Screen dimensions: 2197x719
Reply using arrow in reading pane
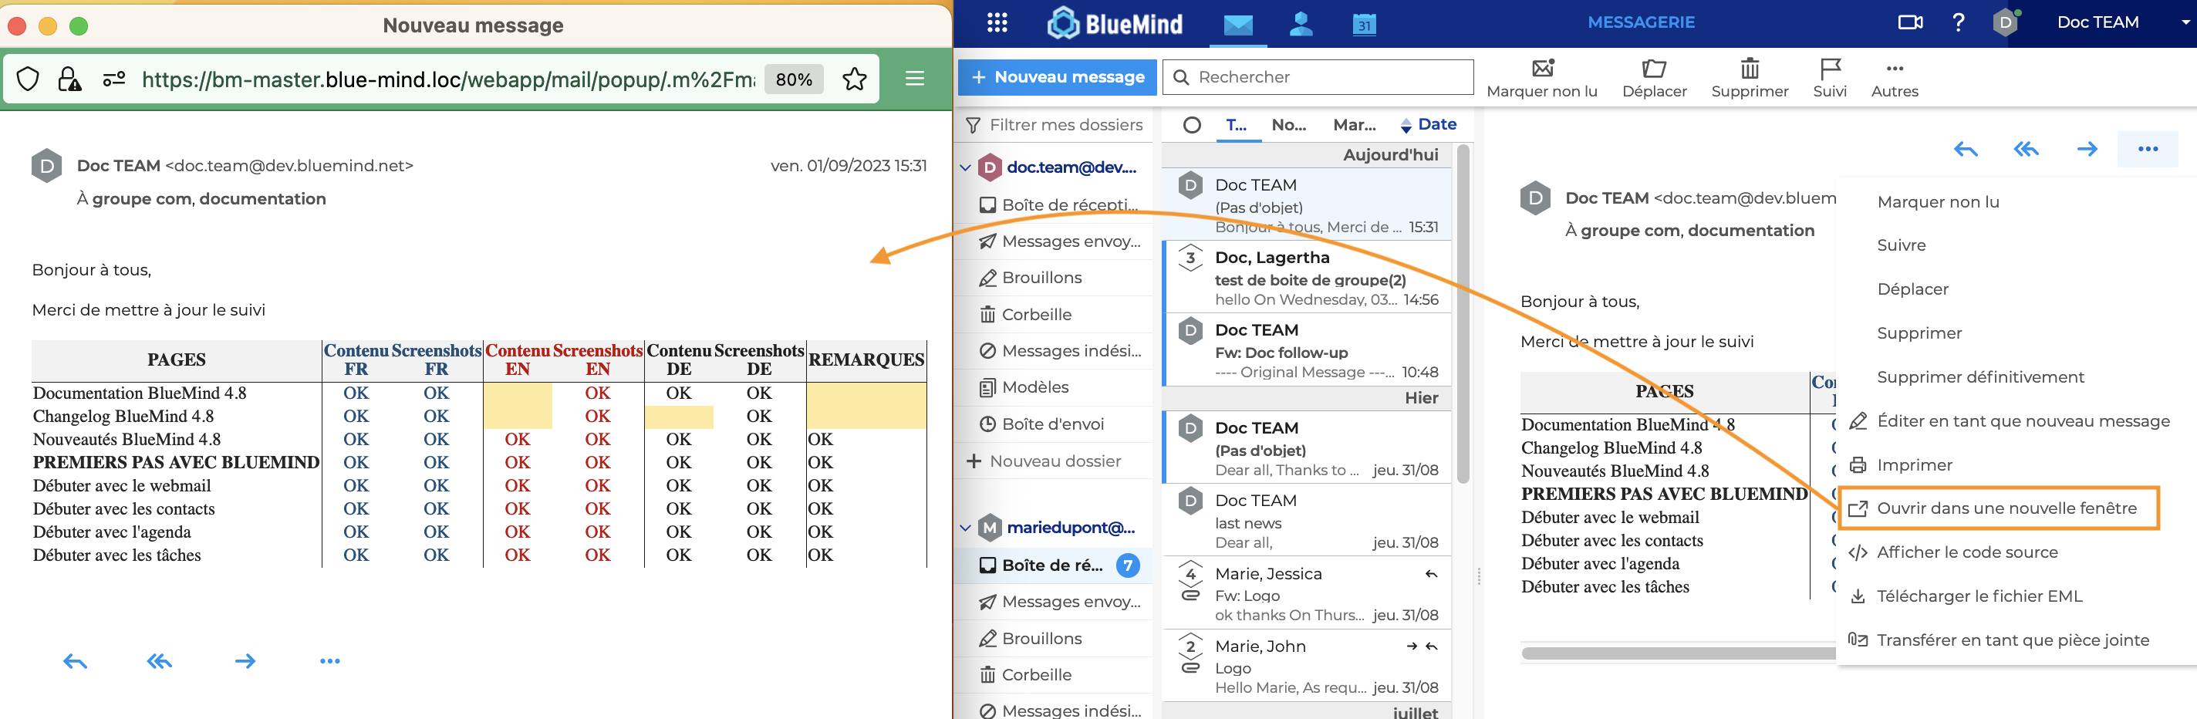tap(1965, 150)
